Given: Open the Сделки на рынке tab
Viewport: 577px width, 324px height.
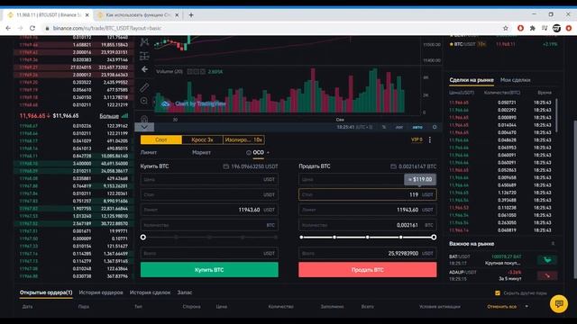Looking at the screenshot, I should [472, 80].
